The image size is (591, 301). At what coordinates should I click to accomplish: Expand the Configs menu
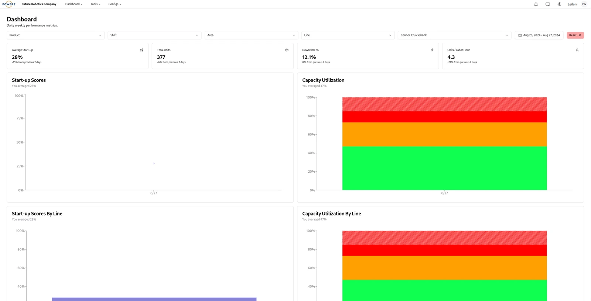click(115, 4)
